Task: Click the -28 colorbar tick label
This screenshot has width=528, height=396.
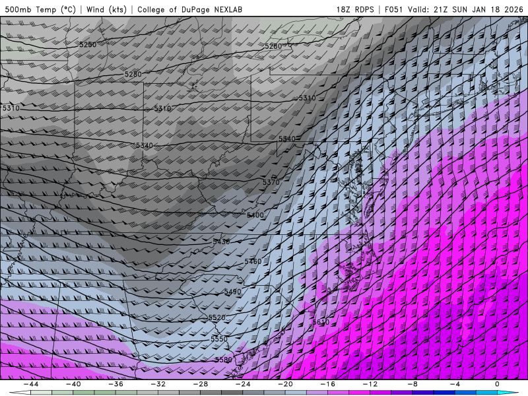Action: 201,384
